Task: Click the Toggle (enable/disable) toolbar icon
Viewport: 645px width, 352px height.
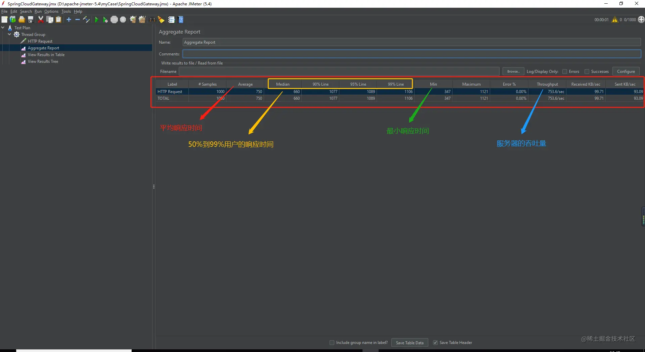Action: [x=86, y=20]
